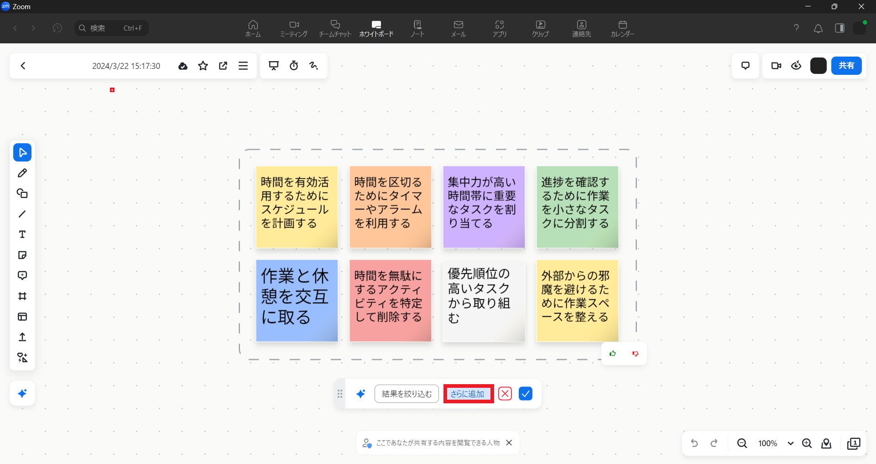Open the templates panel
Viewport: 876px width, 464px height.
22,317
